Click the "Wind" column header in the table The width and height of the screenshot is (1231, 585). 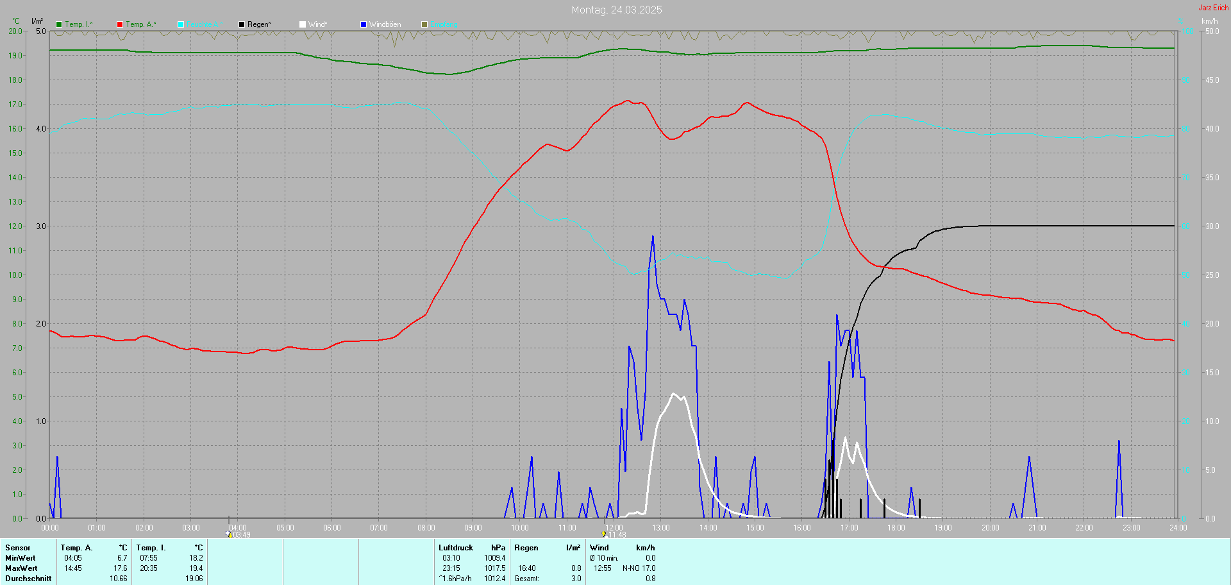click(599, 548)
